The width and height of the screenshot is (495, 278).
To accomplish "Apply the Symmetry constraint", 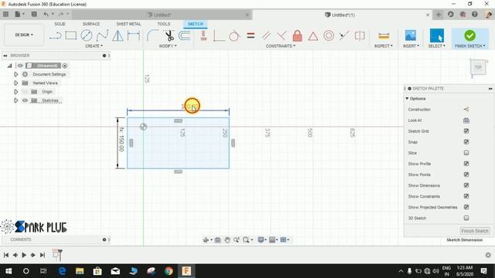I will click(360, 36).
